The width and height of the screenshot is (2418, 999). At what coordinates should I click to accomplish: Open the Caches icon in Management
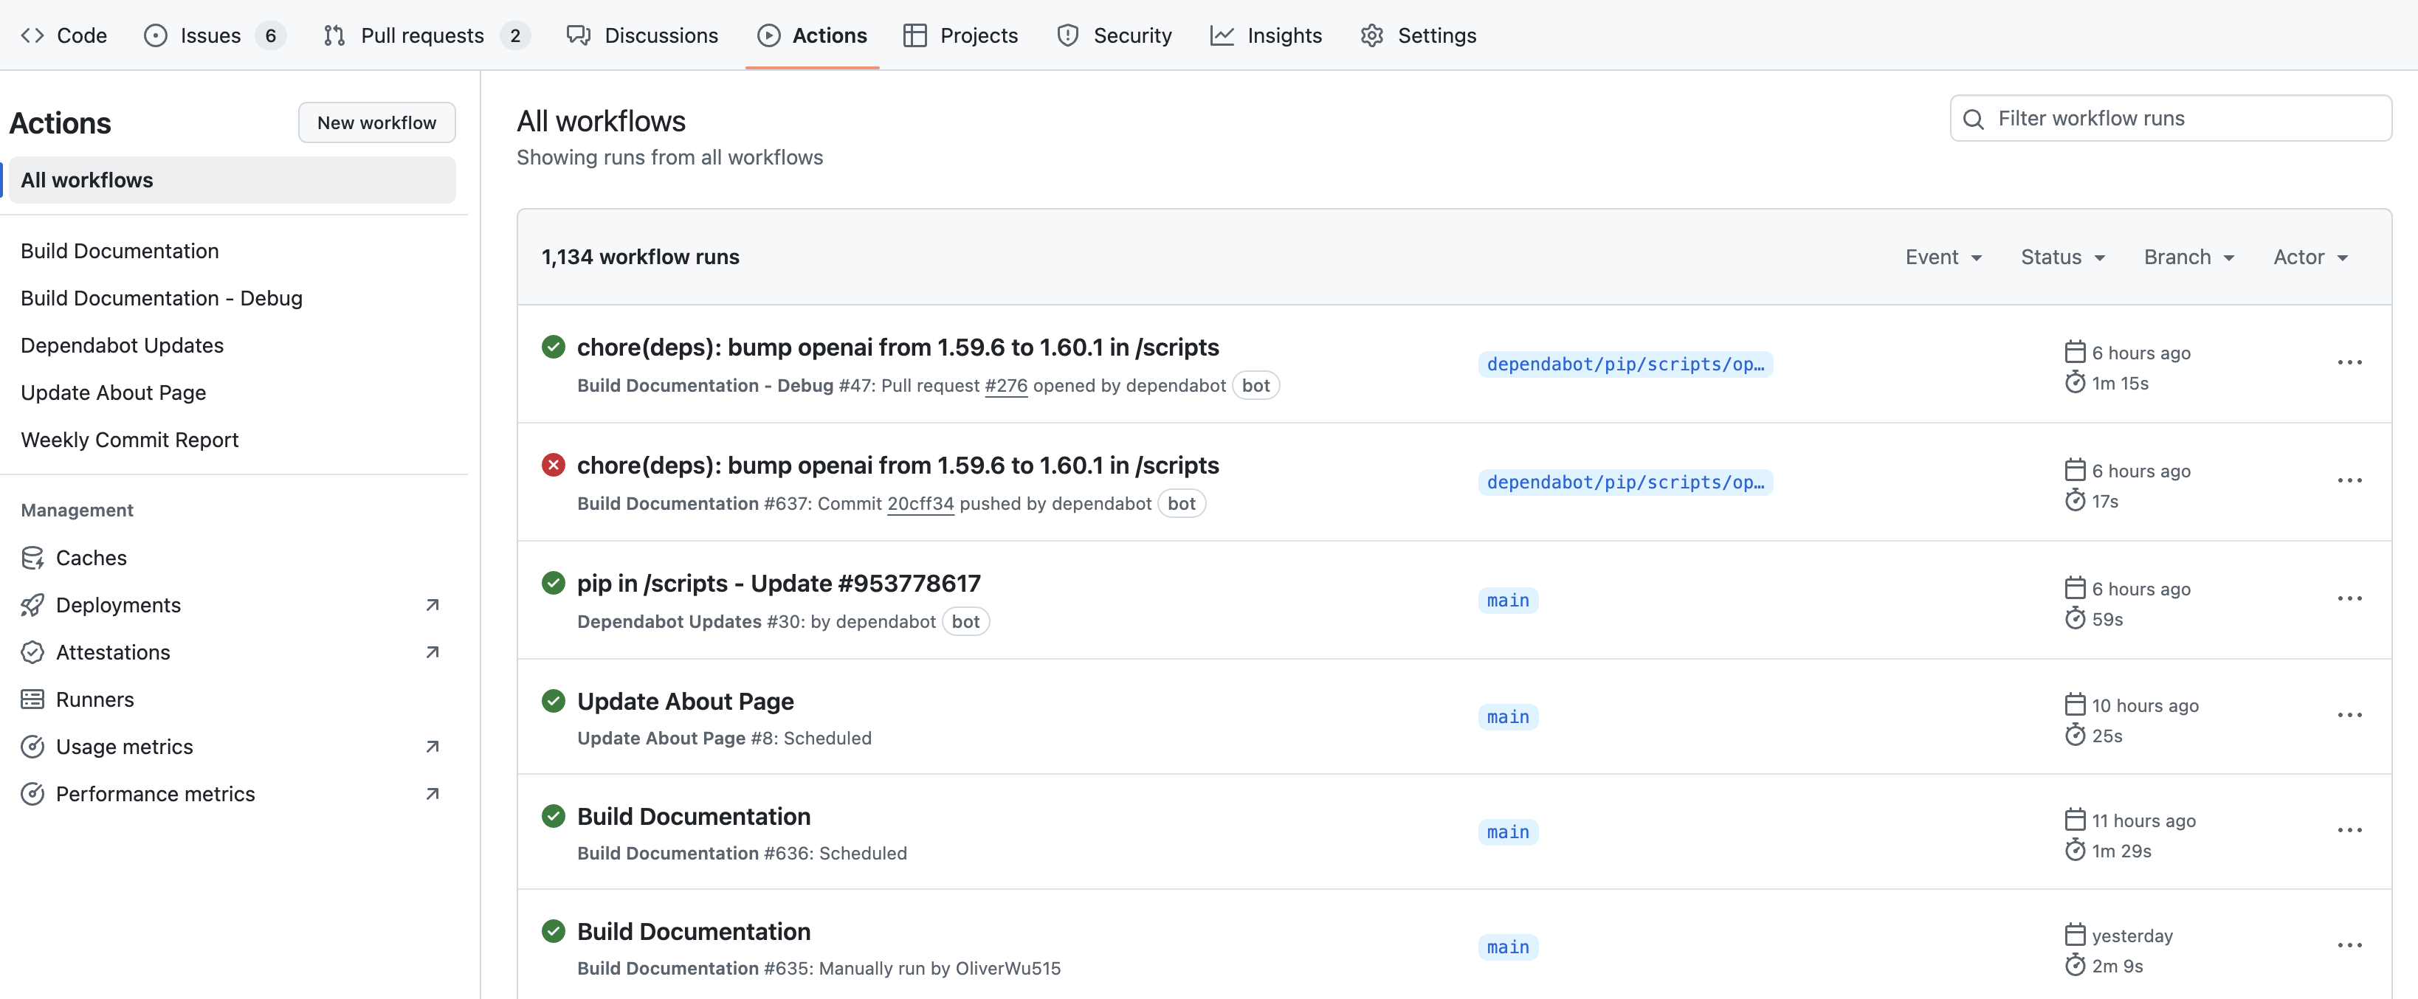click(33, 558)
